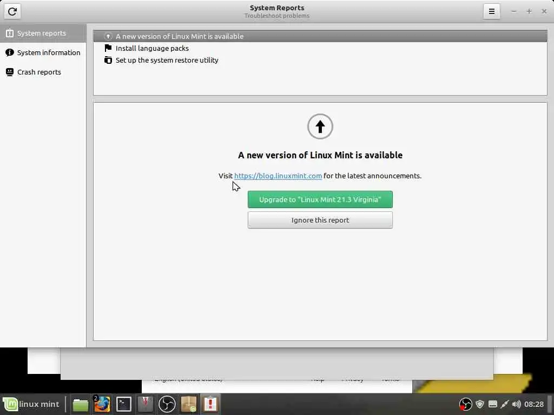Launch Firefox from the taskbar
This screenshot has height=415, width=554.
click(x=102, y=404)
